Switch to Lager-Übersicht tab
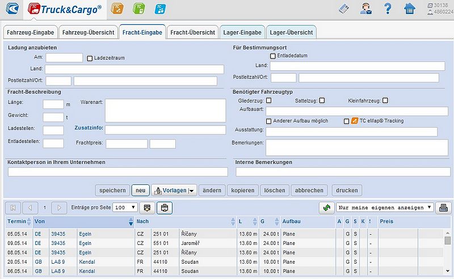This screenshot has height=279, width=454. tap(291, 32)
